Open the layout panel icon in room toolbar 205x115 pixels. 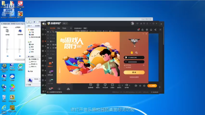pos(147,30)
